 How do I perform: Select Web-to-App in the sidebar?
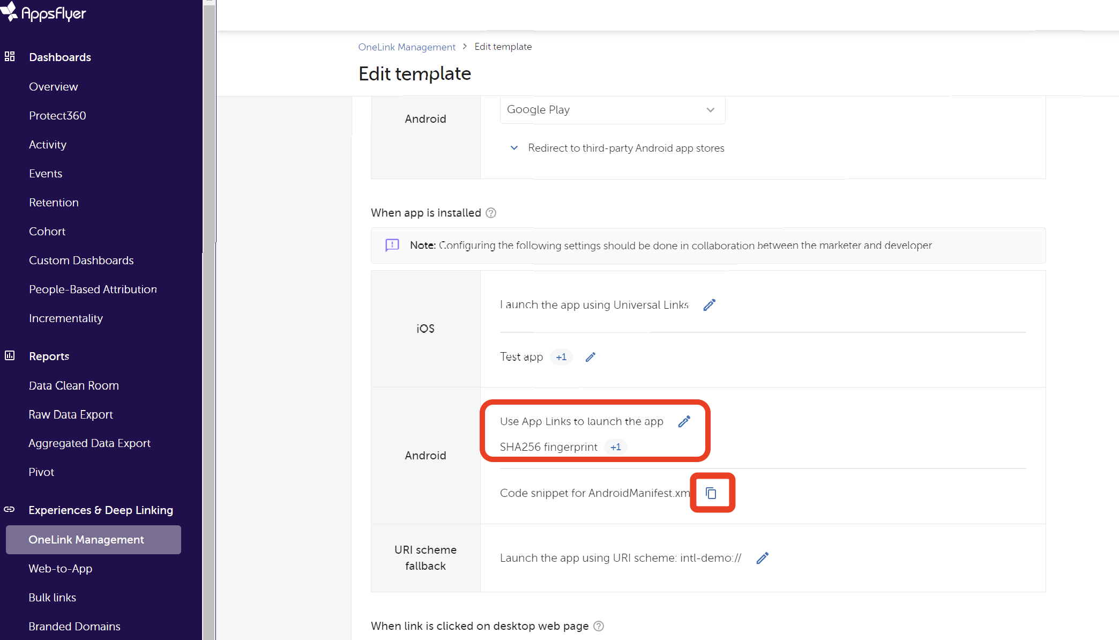(x=61, y=569)
